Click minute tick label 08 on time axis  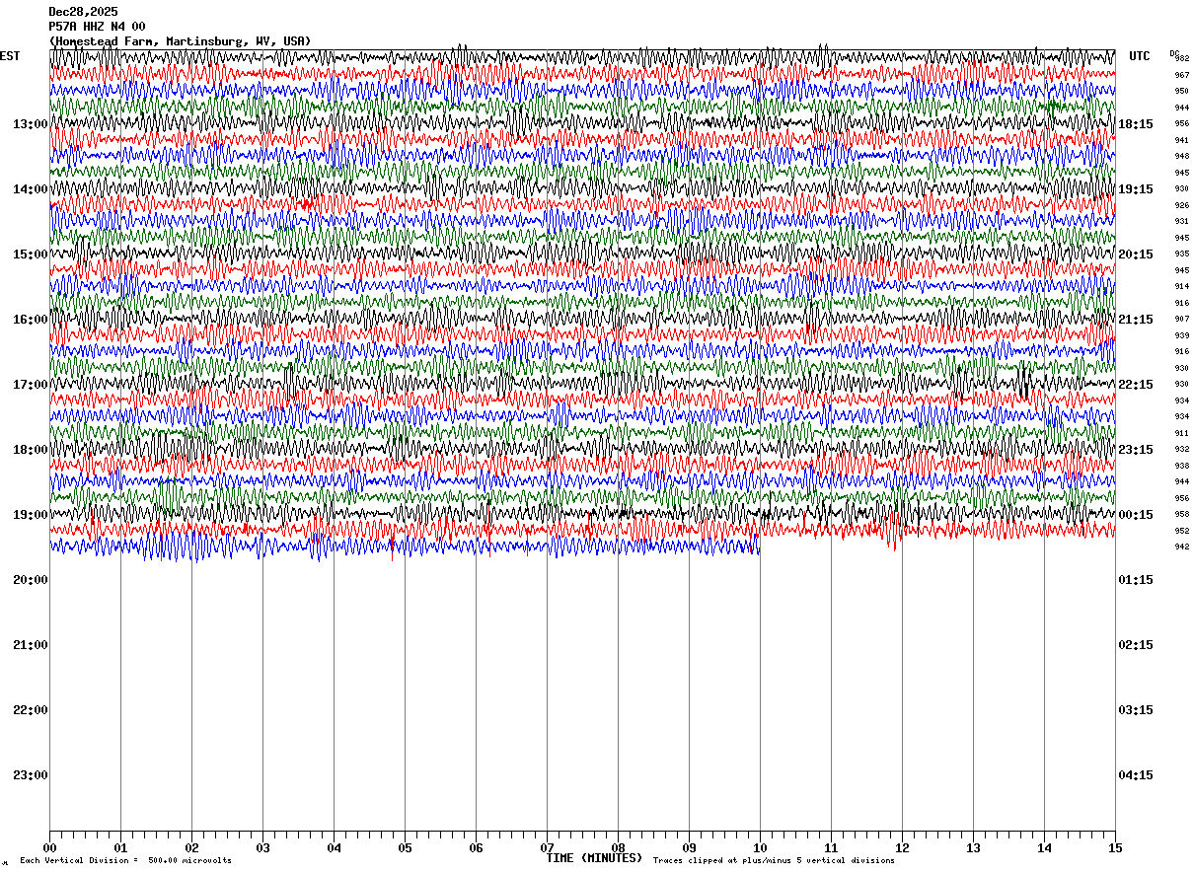[x=618, y=847]
